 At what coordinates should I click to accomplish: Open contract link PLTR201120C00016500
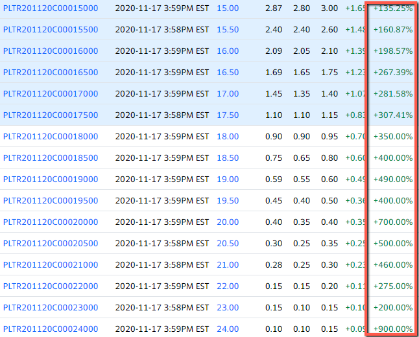(51, 73)
